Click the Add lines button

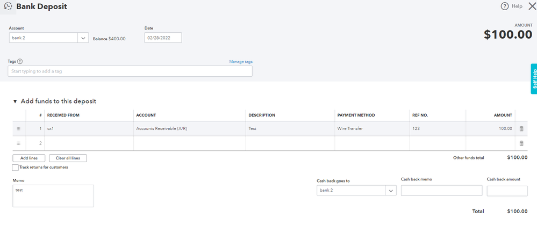tap(28, 158)
